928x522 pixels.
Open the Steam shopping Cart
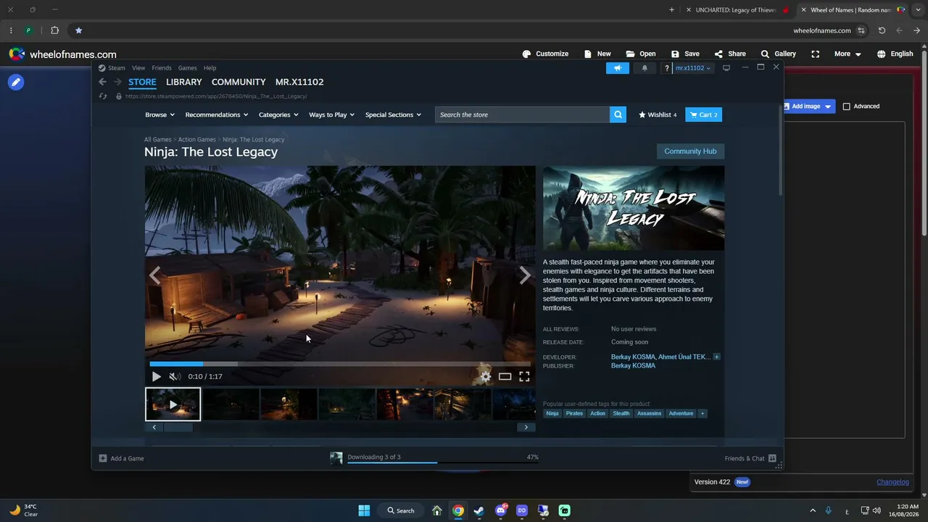coord(704,115)
